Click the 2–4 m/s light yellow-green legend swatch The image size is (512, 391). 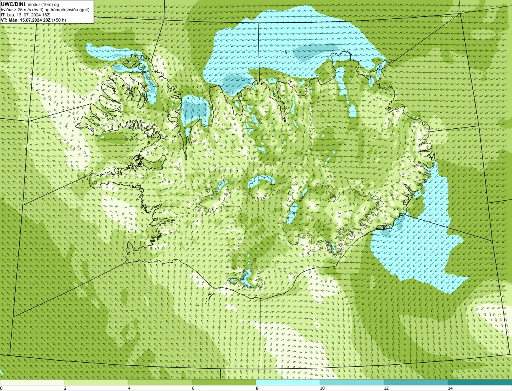click(x=96, y=383)
